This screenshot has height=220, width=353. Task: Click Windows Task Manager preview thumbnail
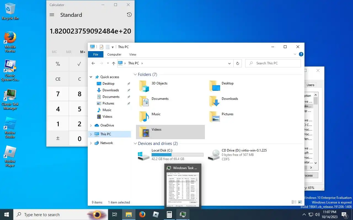tap(183, 189)
